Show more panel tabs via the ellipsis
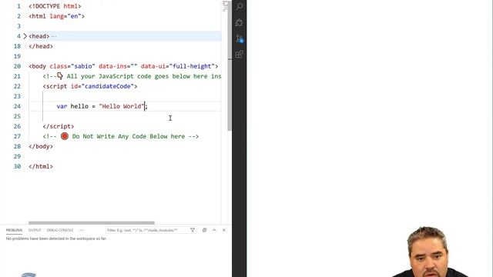 [x=82, y=230]
